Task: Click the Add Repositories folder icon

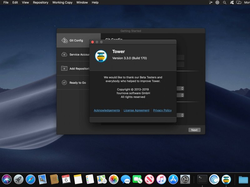Action: 64,68
